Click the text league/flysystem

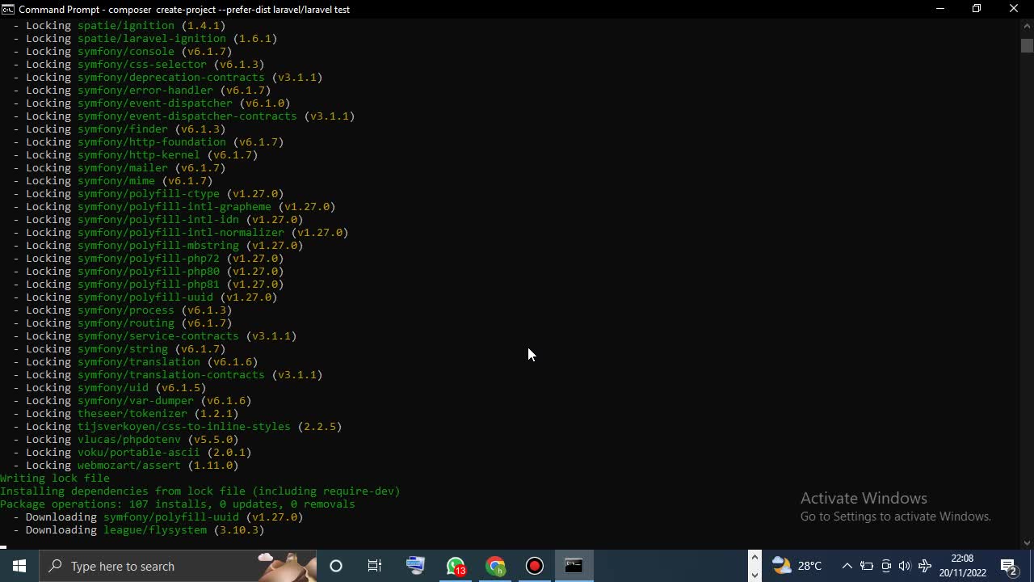(x=155, y=529)
